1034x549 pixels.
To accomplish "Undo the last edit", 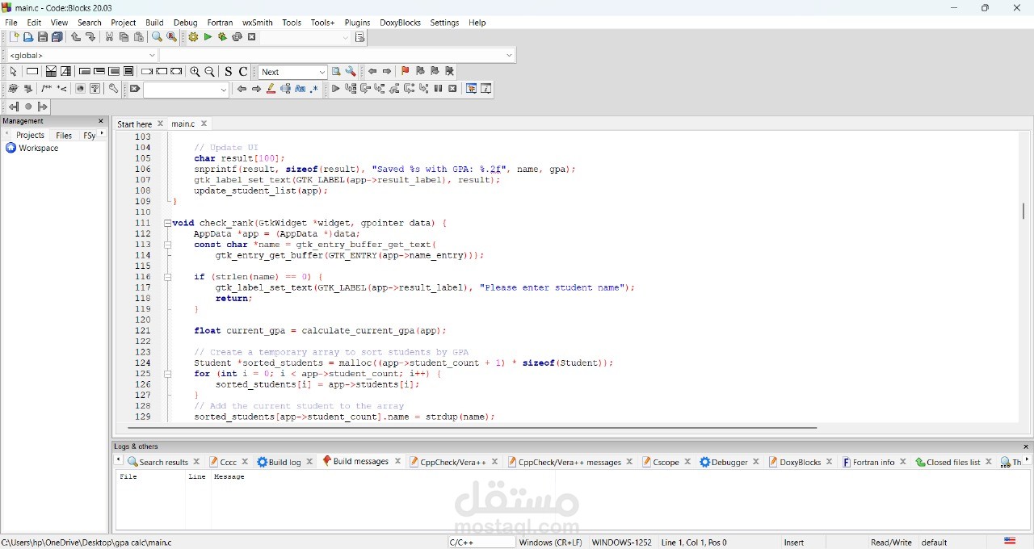I will point(76,37).
